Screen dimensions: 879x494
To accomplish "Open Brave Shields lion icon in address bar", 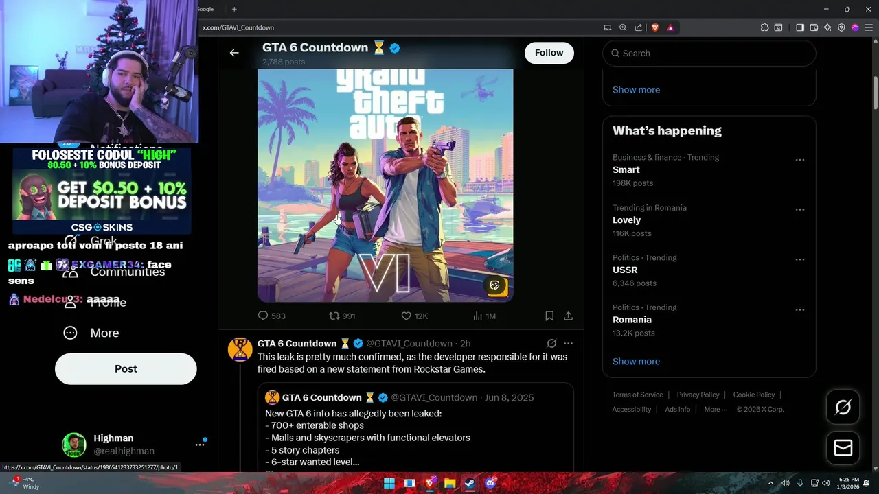I will pyautogui.click(x=654, y=27).
